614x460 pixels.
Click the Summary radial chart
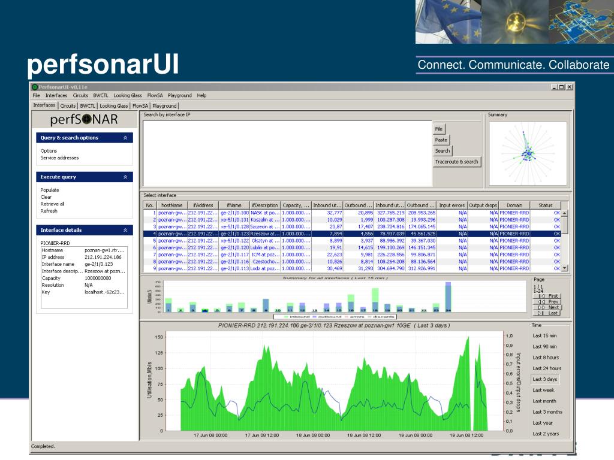528,154
